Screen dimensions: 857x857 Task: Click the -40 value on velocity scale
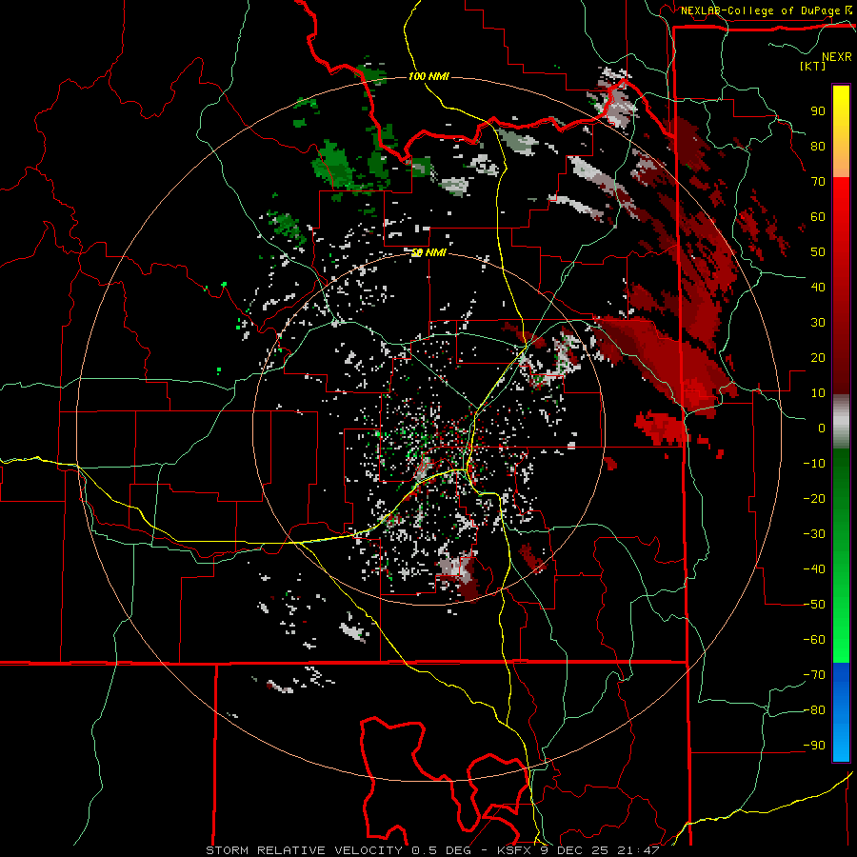point(814,569)
